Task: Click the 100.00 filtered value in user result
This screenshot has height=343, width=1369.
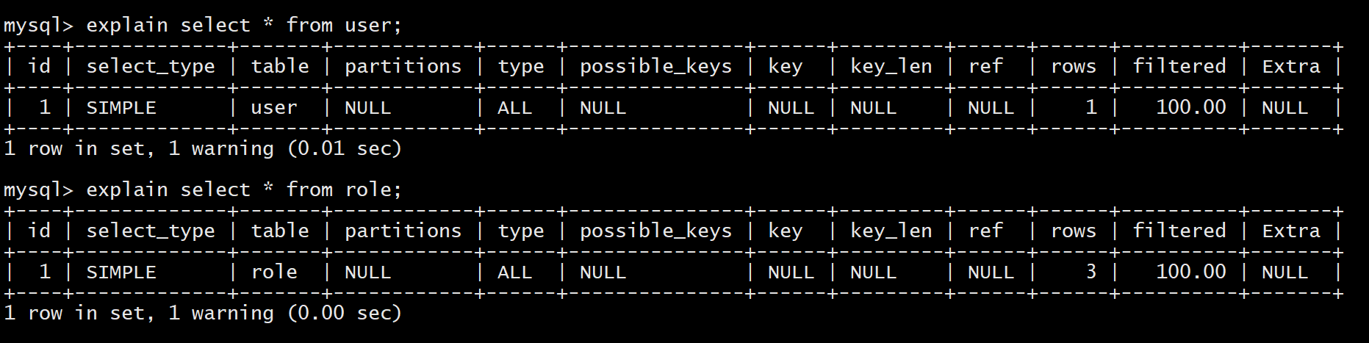Action: tap(1191, 107)
